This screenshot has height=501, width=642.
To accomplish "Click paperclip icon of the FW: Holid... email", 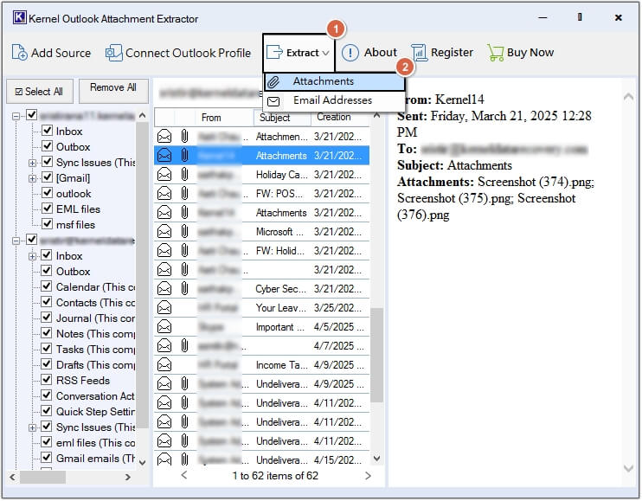I will tap(184, 250).
